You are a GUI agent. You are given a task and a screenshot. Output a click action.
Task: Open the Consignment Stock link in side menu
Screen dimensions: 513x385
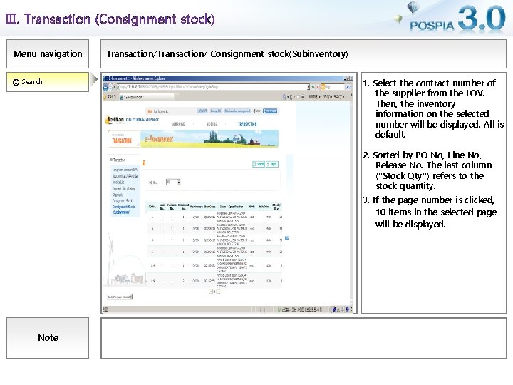coord(123,200)
